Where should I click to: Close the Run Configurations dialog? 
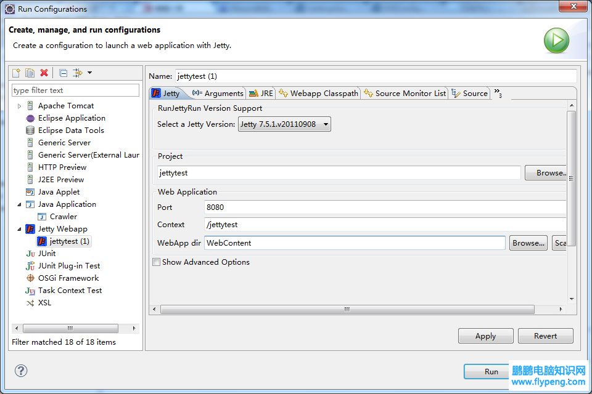[x=573, y=6]
